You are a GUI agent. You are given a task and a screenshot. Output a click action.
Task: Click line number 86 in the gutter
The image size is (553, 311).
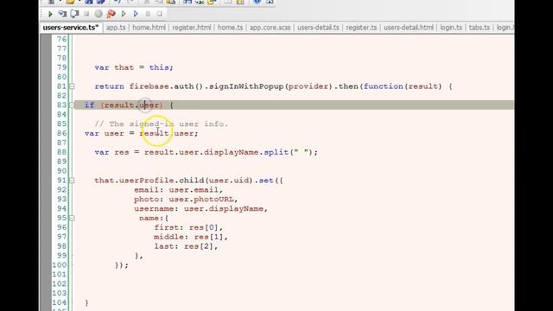(61, 133)
